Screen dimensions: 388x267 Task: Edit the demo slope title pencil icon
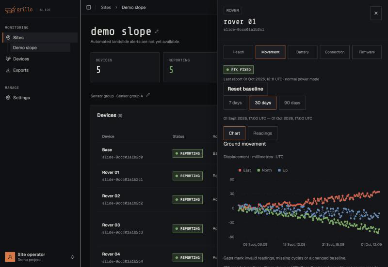pyautogui.click(x=157, y=31)
